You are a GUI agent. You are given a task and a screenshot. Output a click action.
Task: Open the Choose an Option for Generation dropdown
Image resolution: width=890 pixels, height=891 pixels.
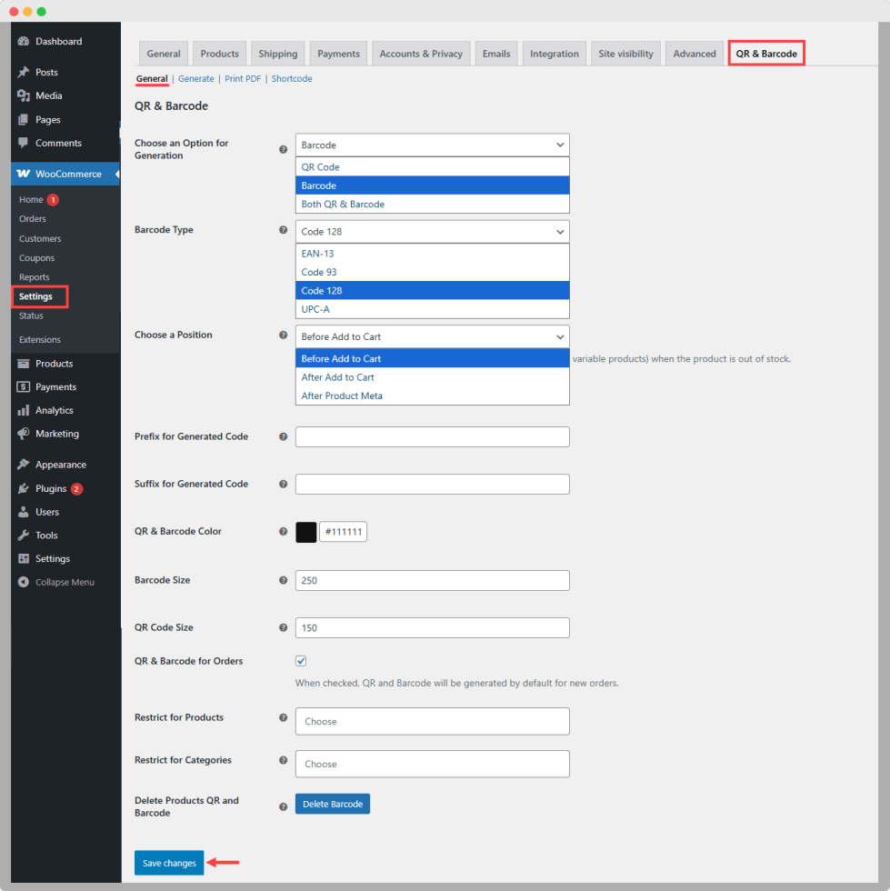tap(433, 145)
